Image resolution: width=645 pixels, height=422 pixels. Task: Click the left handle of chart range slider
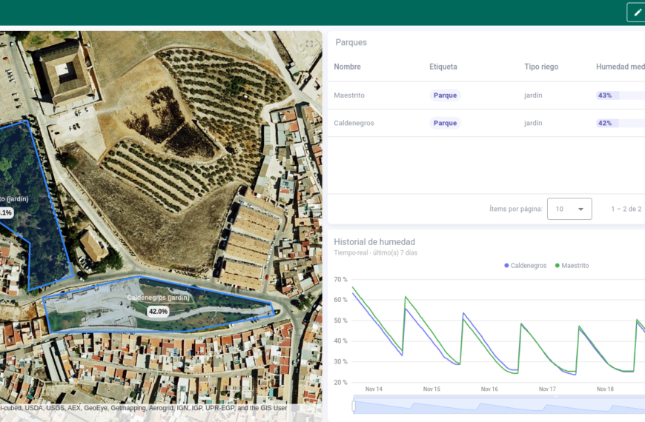point(354,406)
